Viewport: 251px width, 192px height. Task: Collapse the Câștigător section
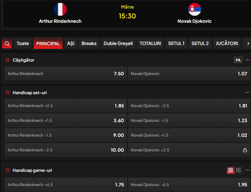[247, 60]
